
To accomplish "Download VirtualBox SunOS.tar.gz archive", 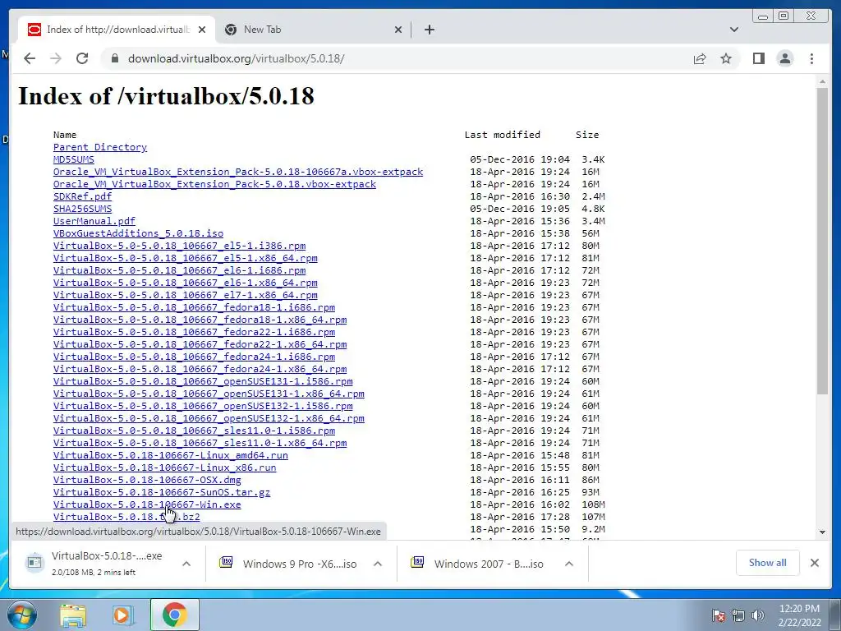I will point(162,493).
